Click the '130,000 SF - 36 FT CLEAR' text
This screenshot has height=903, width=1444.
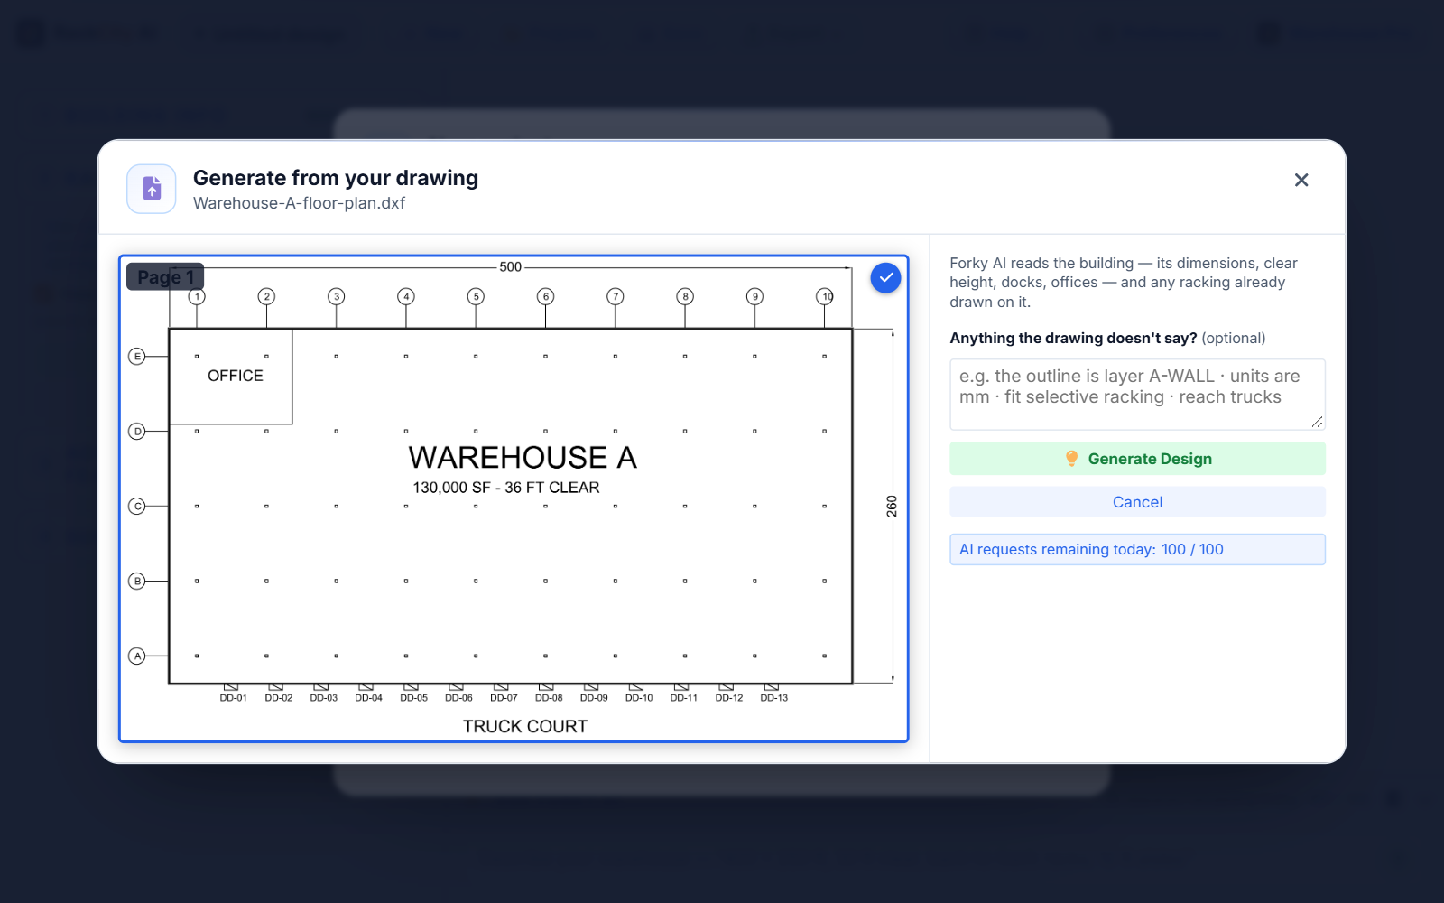click(x=506, y=488)
